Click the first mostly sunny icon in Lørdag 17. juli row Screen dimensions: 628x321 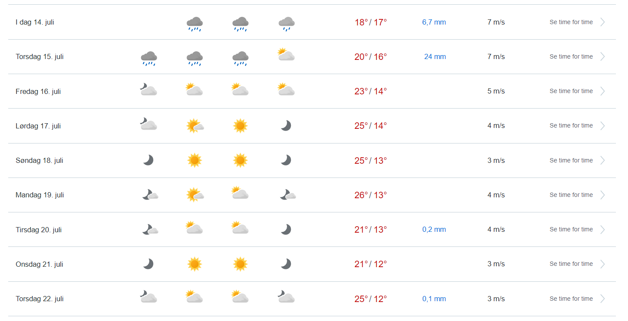[195, 126]
